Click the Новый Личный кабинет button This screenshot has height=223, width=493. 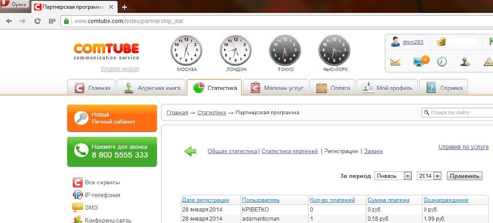112,118
